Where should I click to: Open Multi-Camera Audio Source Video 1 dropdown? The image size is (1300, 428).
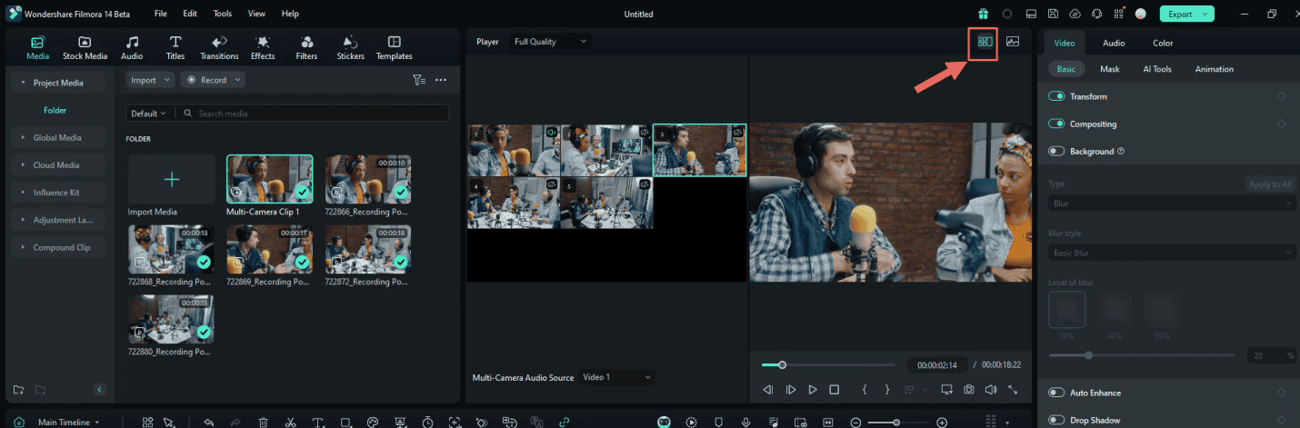pos(617,377)
